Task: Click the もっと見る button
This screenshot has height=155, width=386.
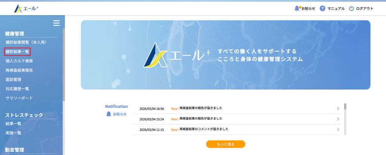Action: pos(225,144)
